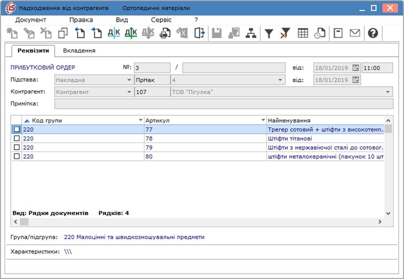
Task: Click the filter funnel icon
Action: pos(269,33)
